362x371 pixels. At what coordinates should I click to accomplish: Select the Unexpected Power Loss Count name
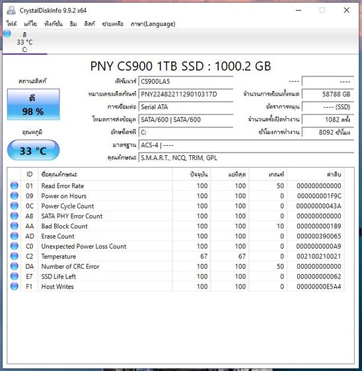pyautogui.click(x=84, y=246)
